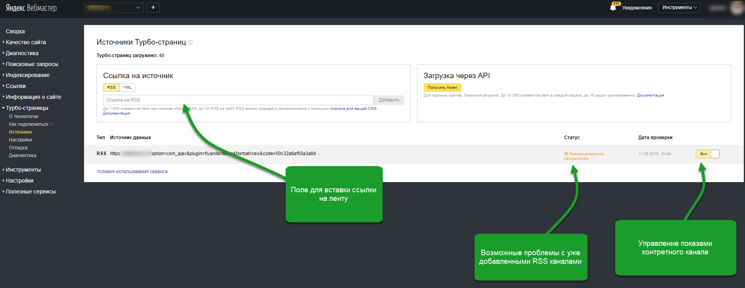This screenshot has width=745, height=288.
Task: Open Уведомления in the header
Action: (x=637, y=8)
